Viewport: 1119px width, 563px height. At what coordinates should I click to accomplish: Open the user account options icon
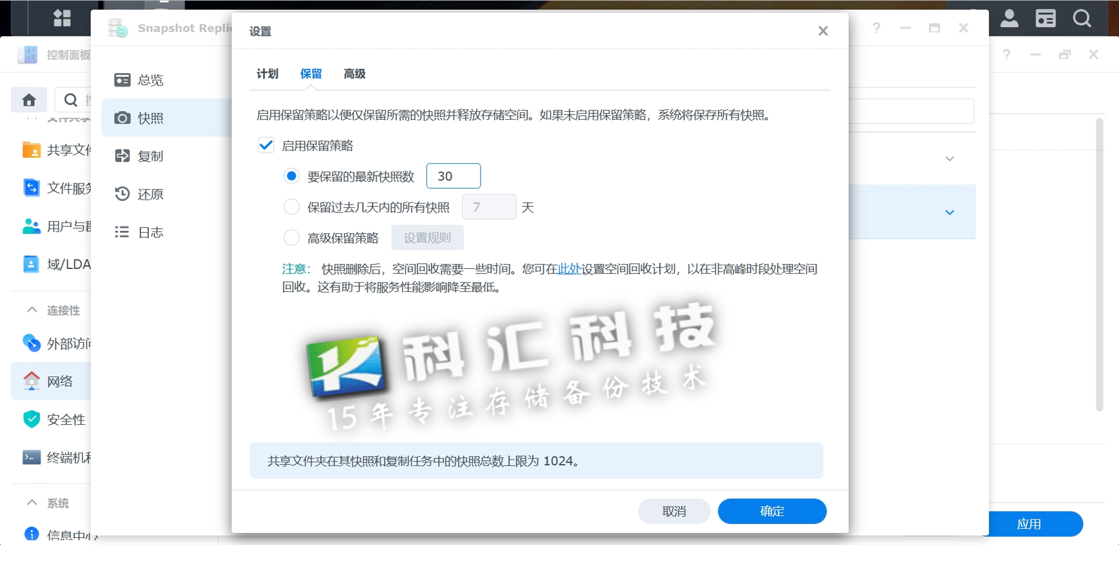pos(1009,18)
